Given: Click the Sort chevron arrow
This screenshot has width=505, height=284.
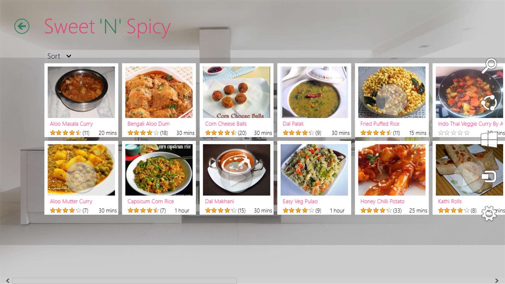Looking at the screenshot, I should point(69,56).
